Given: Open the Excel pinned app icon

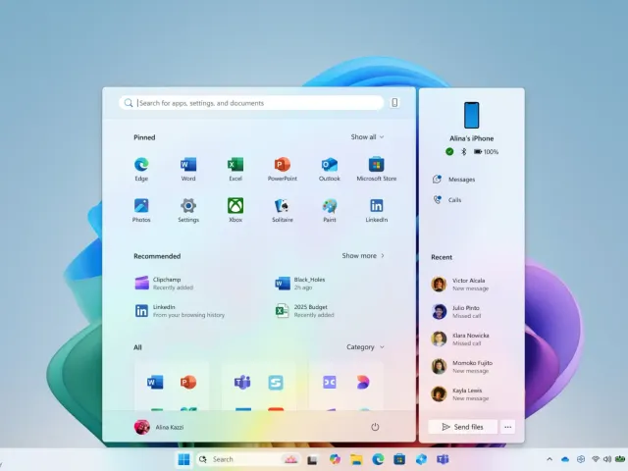Looking at the screenshot, I should 235,165.
